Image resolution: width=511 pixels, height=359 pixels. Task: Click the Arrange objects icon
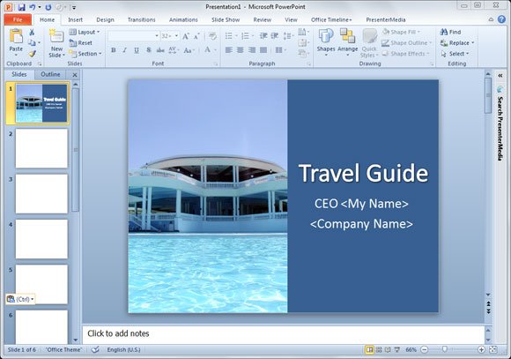(347, 41)
